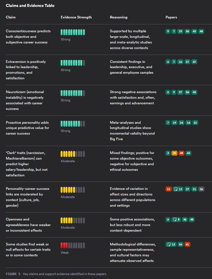Screen dimensions: 212x279
Task: Click red paper 11 badge
Action: (x=169, y=189)
